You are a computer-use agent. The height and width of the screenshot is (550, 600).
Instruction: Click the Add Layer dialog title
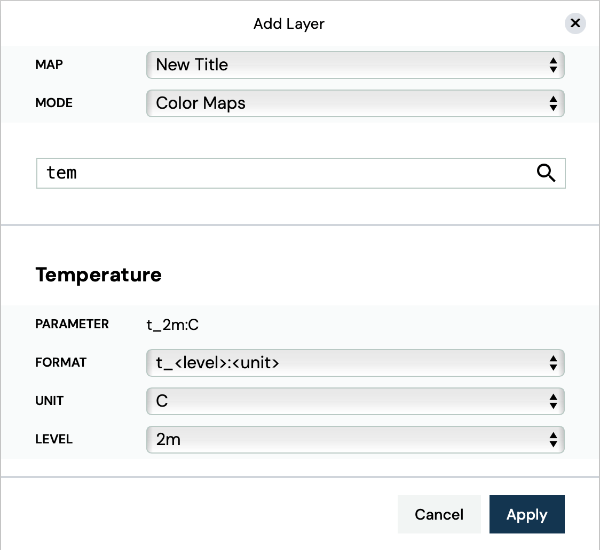pos(289,23)
